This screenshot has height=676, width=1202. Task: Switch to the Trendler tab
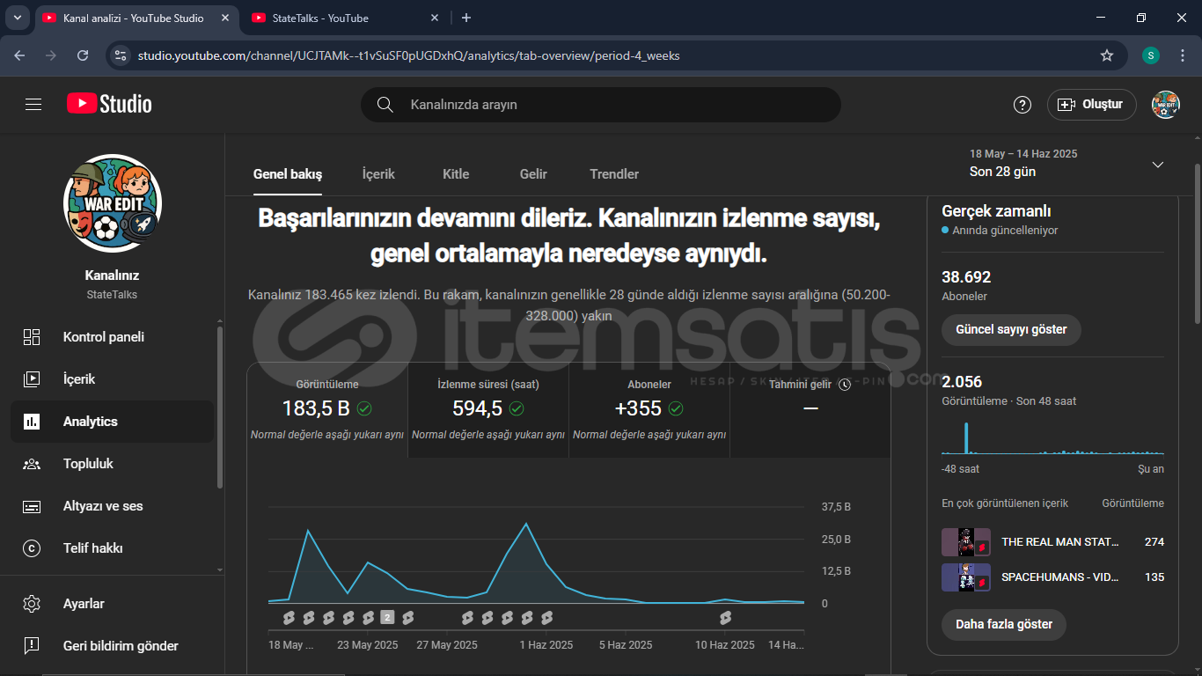click(x=614, y=174)
